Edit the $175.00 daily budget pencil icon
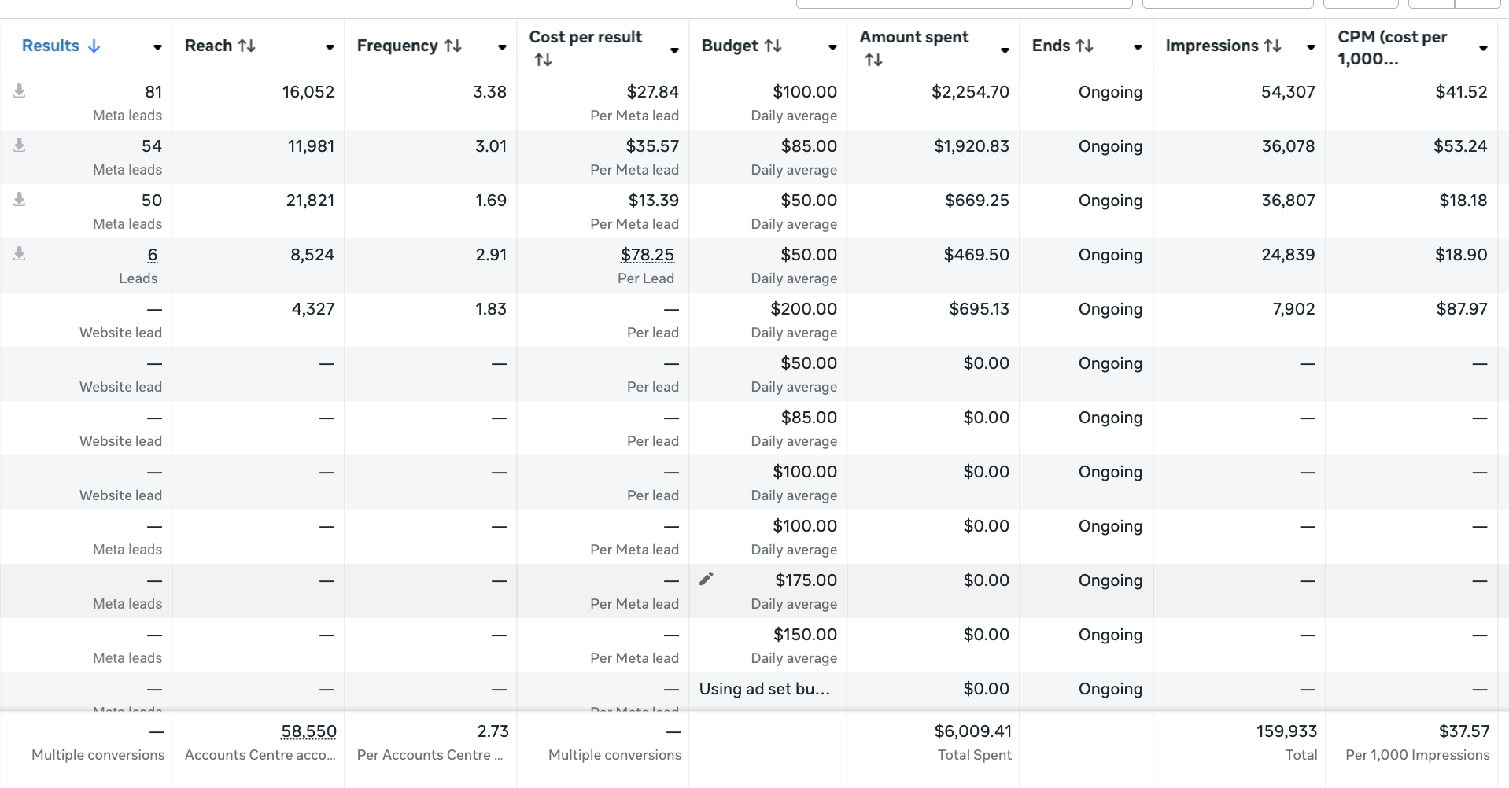This screenshot has height=788, width=1509. click(x=707, y=580)
